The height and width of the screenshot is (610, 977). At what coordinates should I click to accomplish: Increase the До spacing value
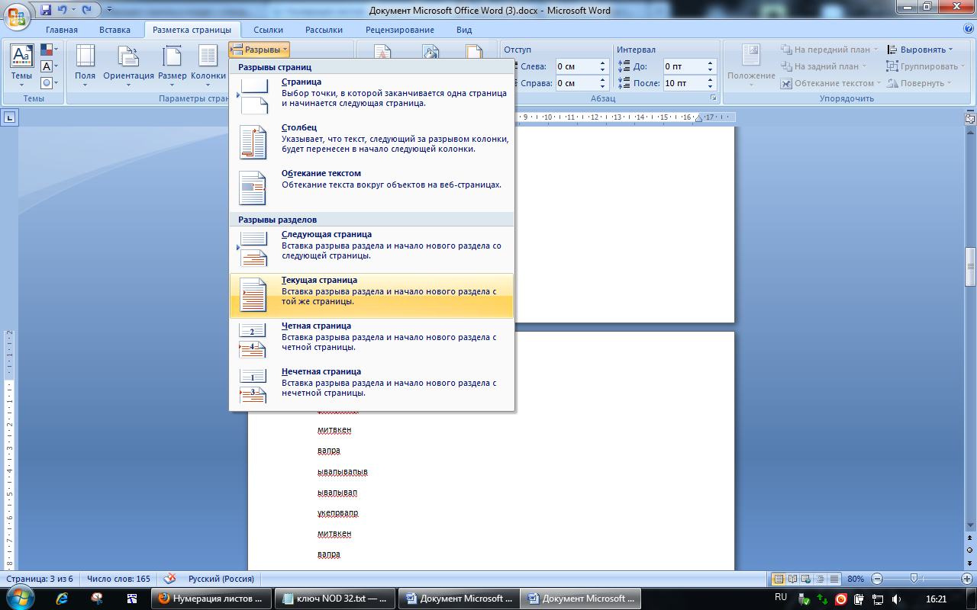pyautogui.click(x=711, y=63)
